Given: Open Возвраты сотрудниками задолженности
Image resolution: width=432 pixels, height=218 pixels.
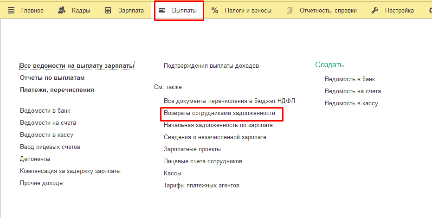Looking at the screenshot, I should (219, 113).
